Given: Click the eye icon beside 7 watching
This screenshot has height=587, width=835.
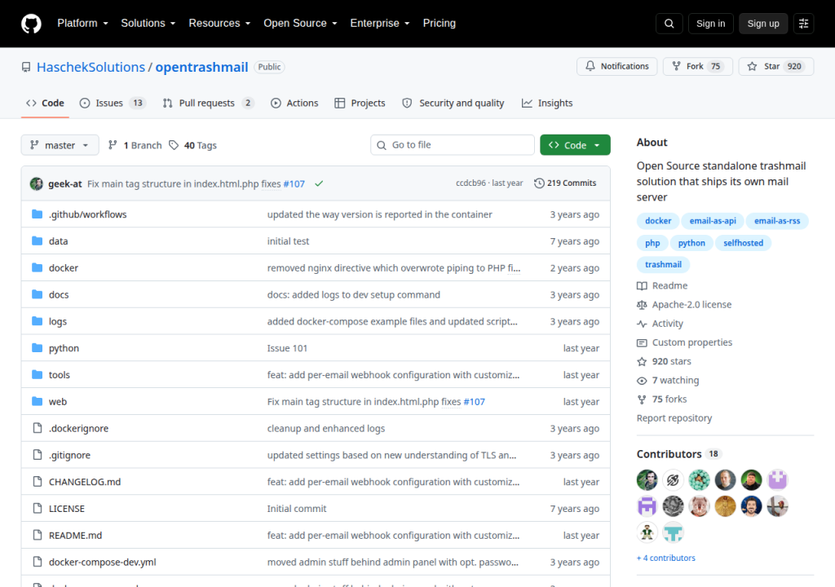Looking at the screenshot, I should pos(643,380).
